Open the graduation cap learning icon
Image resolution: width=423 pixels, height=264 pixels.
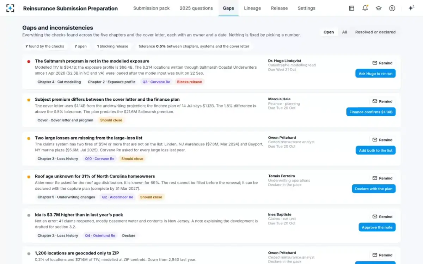(x=379, y=8)
